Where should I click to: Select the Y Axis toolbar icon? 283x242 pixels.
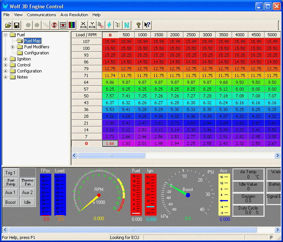tap(92, 25)
